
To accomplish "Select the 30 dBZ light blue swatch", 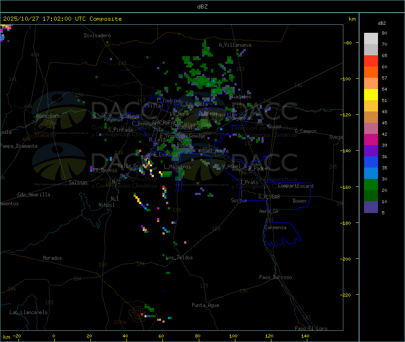I will click(x=371, y=173).
